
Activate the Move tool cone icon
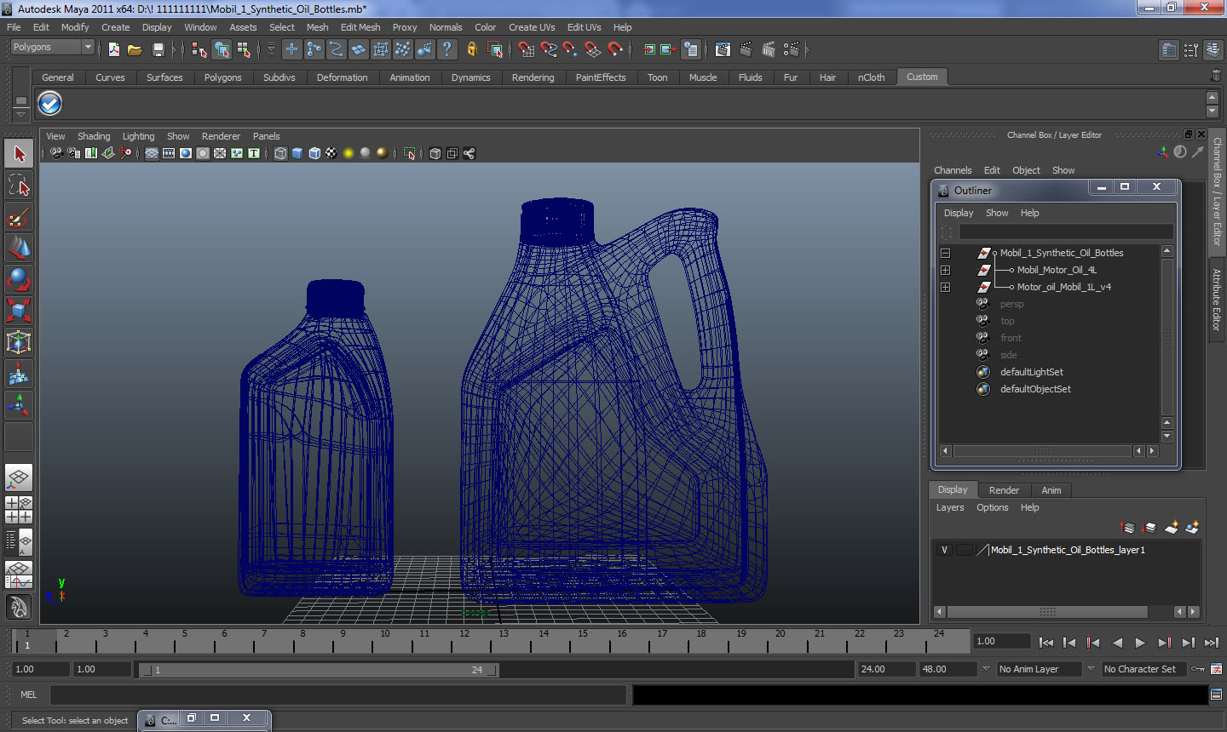click(19, 248)
